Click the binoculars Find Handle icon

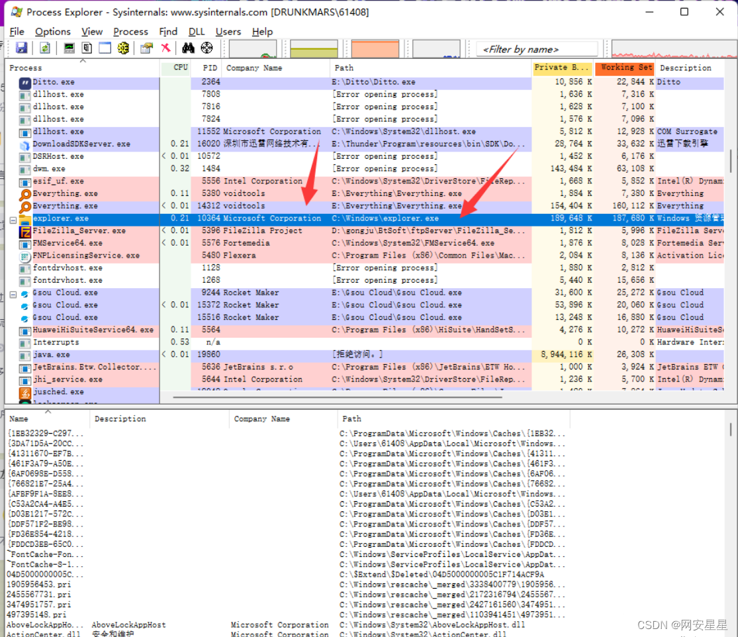[188, 48]
